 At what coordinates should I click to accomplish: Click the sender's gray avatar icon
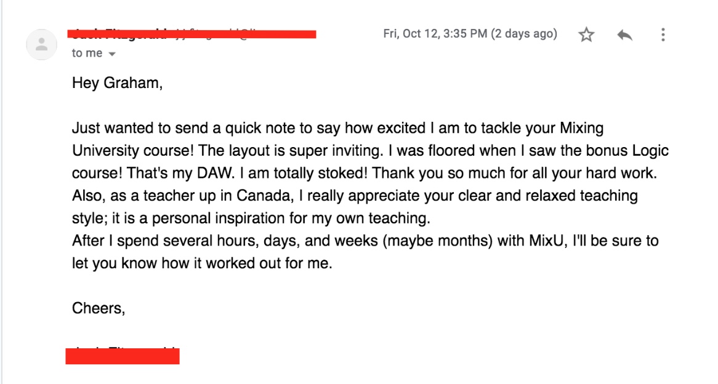pos(42,44)
